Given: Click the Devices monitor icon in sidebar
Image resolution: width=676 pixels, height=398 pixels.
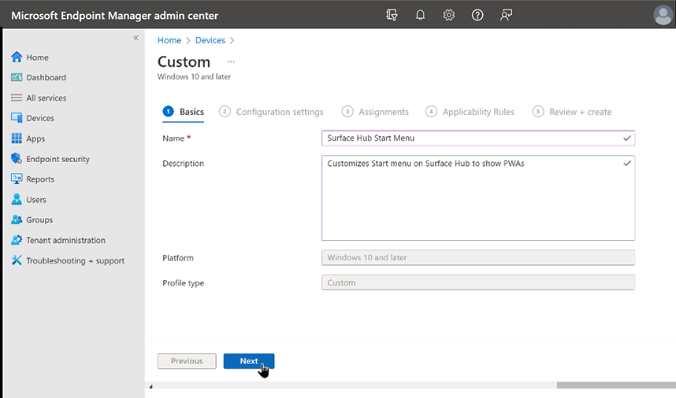Looking at the screenshot, I should pos(17,118).
